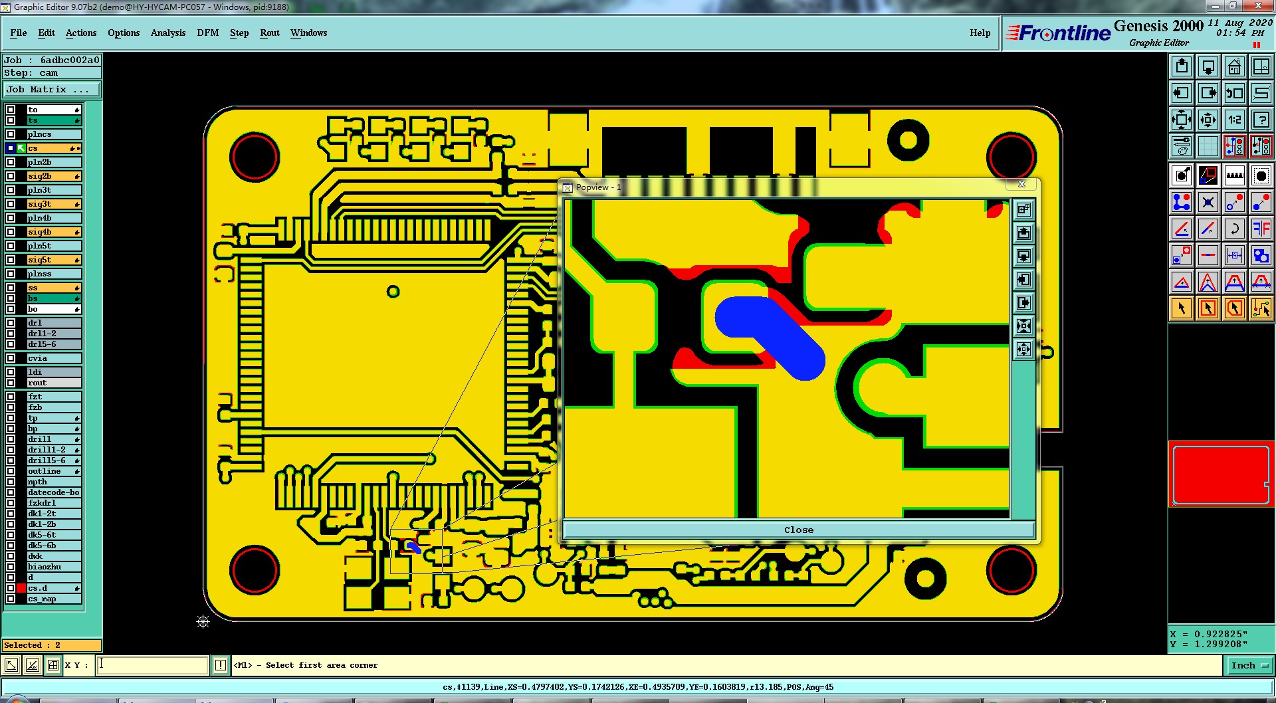Select the rectangle area select tool
This screenshot has width=1276, height=703.
tap(1208, 308)
